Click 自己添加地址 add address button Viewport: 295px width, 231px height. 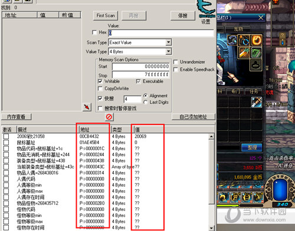pyautogui.click(x=194, y=117)
